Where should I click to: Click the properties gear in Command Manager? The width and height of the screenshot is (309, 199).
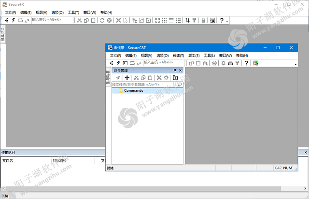tap(166, 78)
